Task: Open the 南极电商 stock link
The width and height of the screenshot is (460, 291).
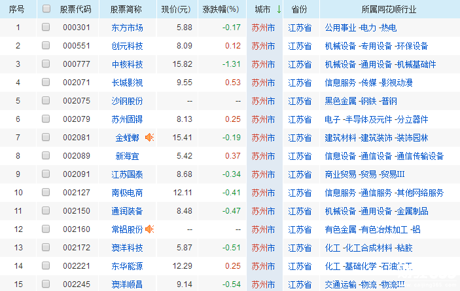Action: 127,193
